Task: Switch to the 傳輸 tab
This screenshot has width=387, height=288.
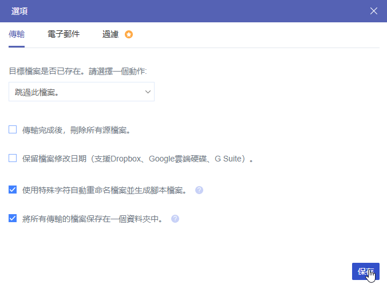Action: [x=17, y=34]
